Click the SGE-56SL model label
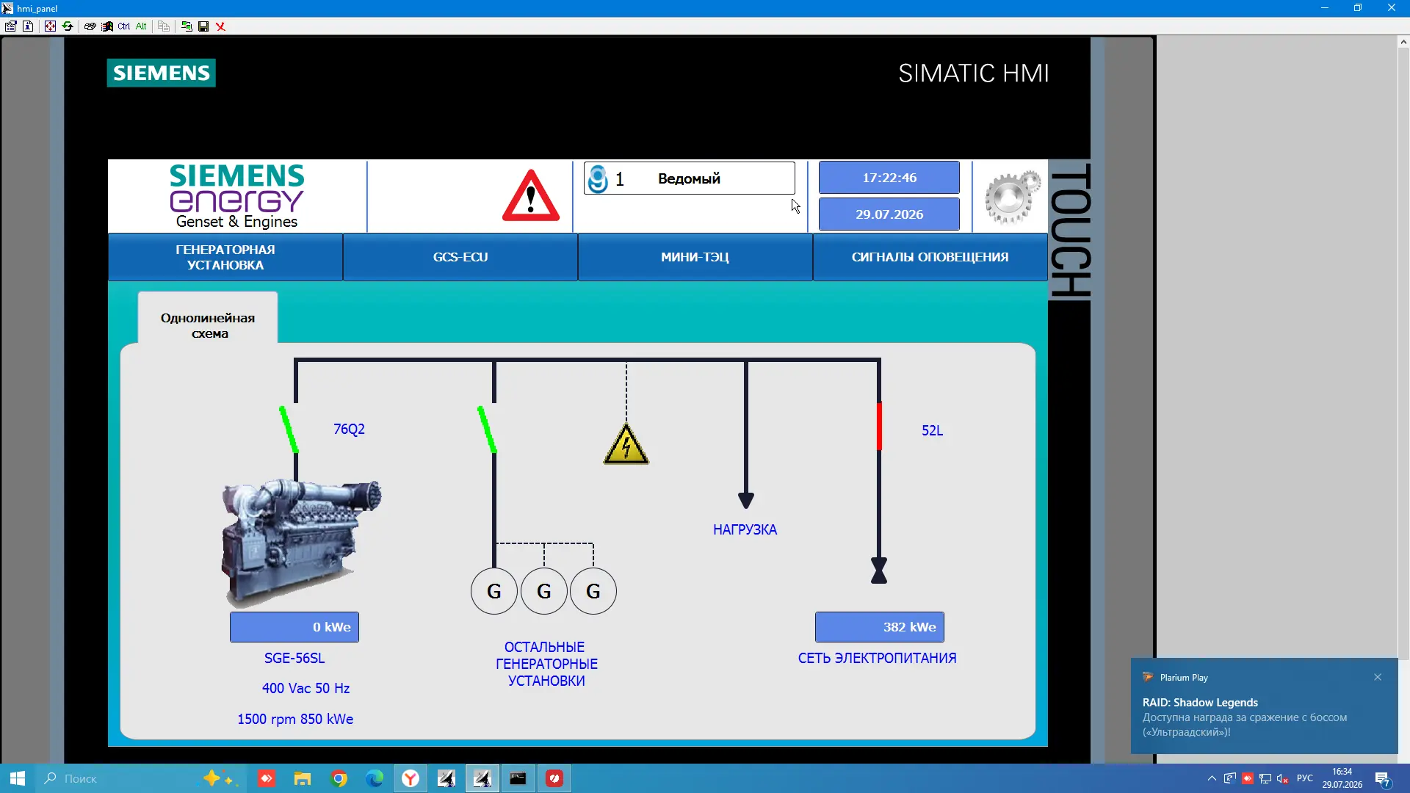This screenshot has width=1410, height=793. pos(294,659)
